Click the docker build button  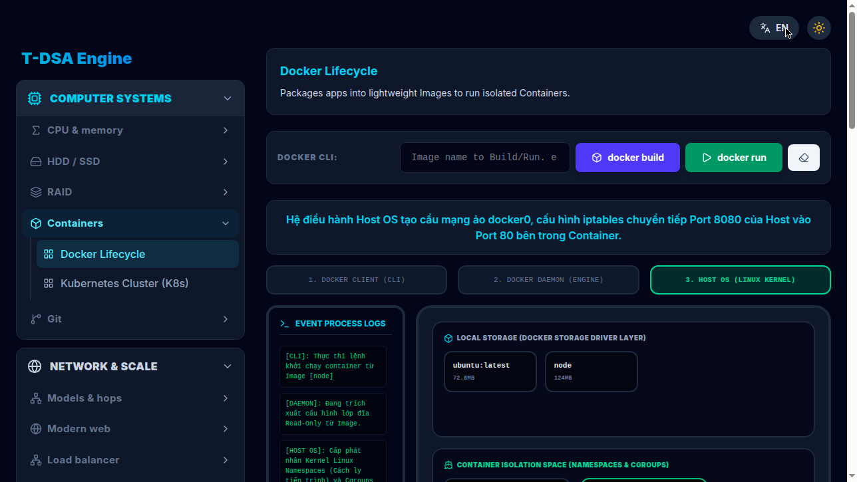coord(627,158)
